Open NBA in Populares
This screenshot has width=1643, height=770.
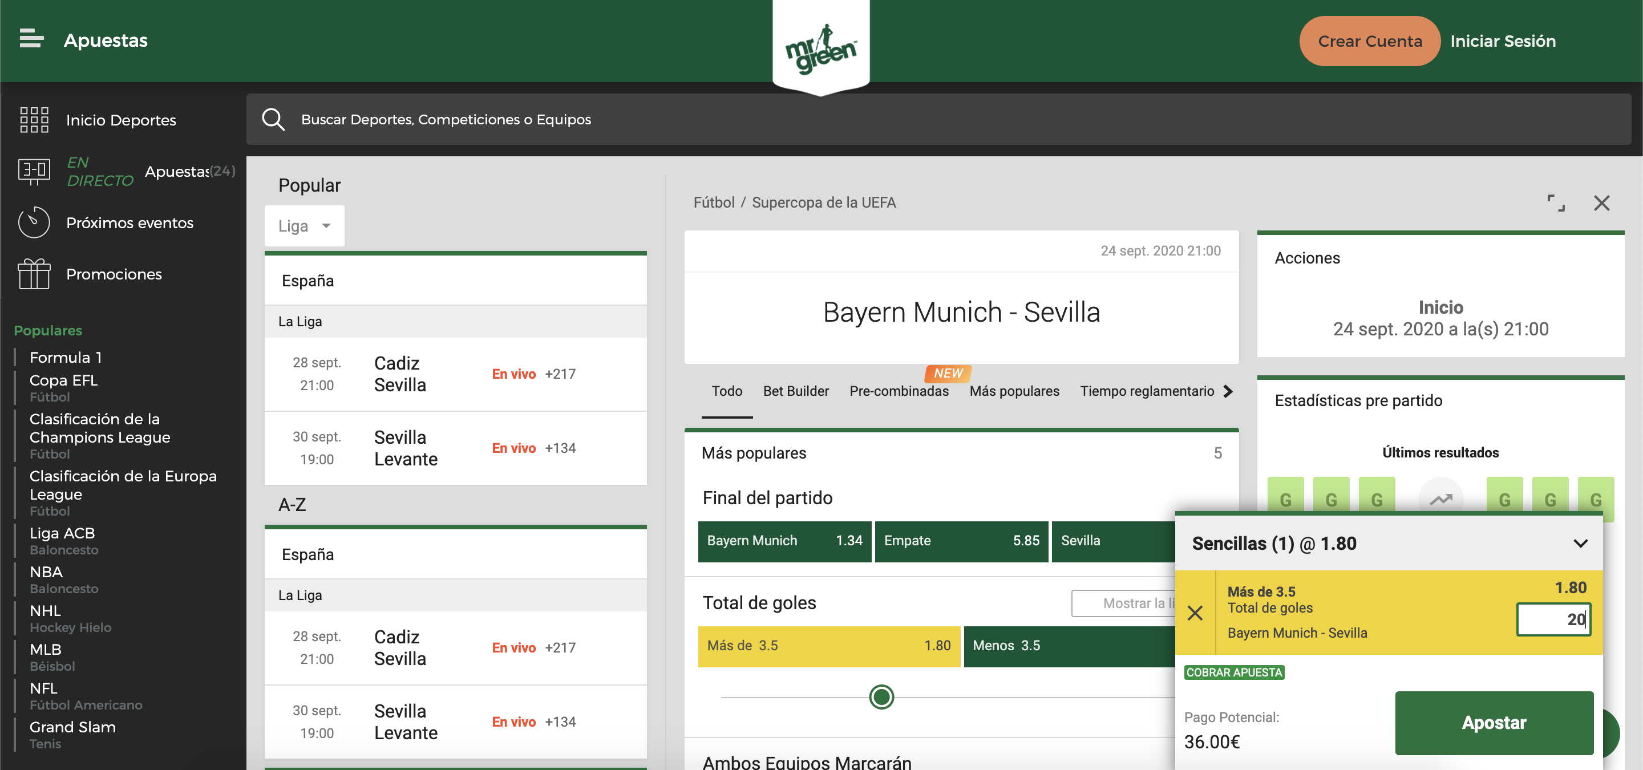[64, 579]
